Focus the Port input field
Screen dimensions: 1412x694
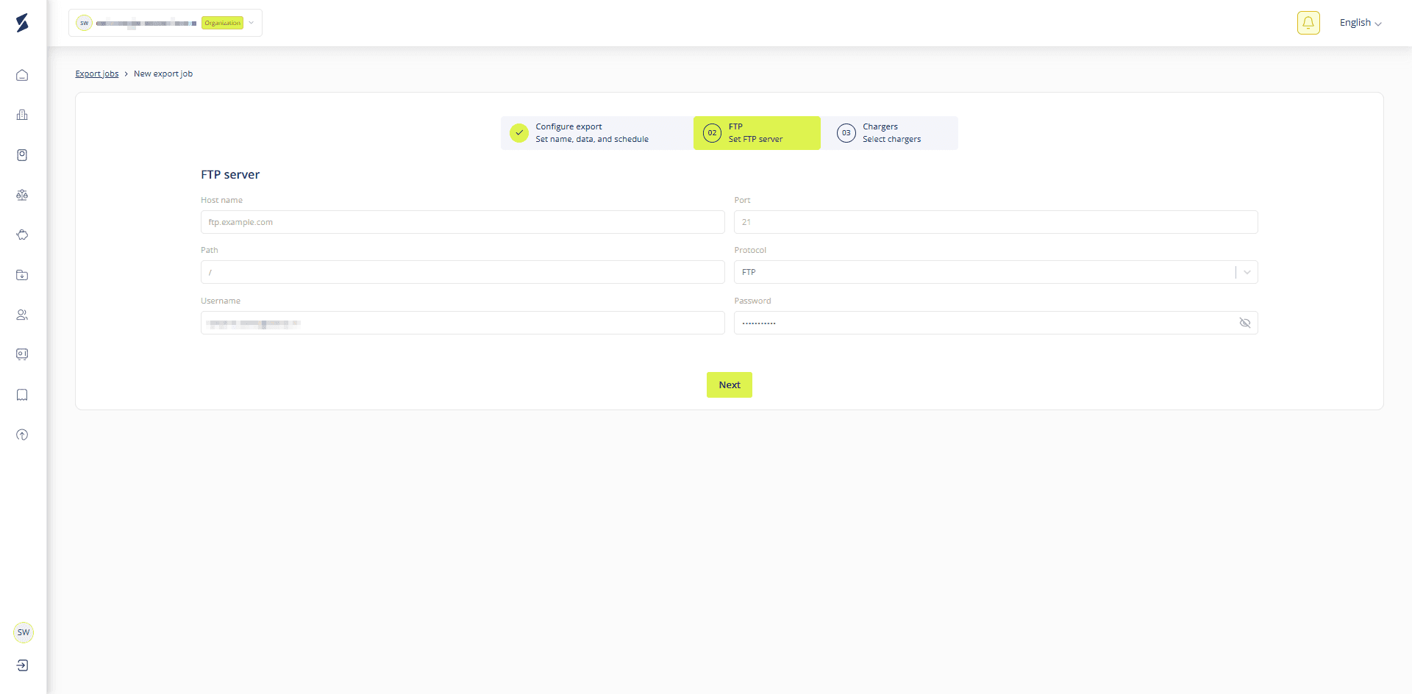[996, 222]
